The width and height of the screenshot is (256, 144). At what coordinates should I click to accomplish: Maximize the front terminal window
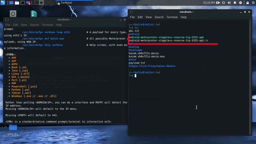tap(245, 12)
